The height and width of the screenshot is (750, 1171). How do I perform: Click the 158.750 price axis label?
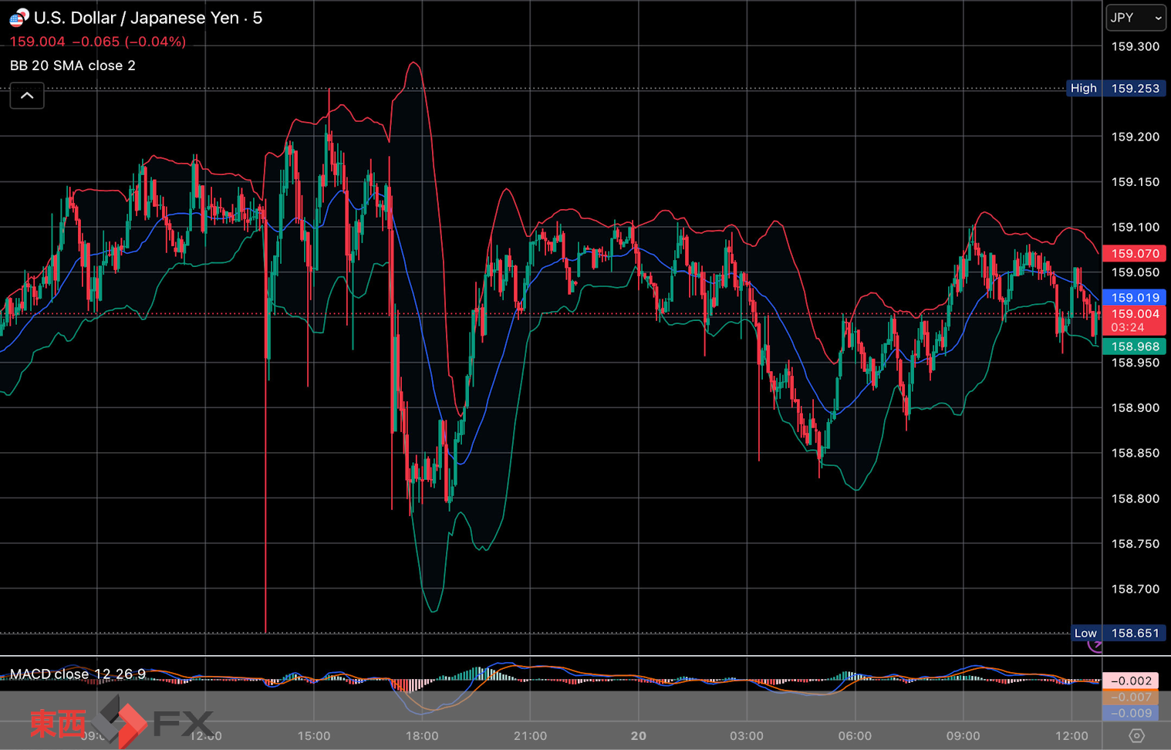tap(1135, 544)
